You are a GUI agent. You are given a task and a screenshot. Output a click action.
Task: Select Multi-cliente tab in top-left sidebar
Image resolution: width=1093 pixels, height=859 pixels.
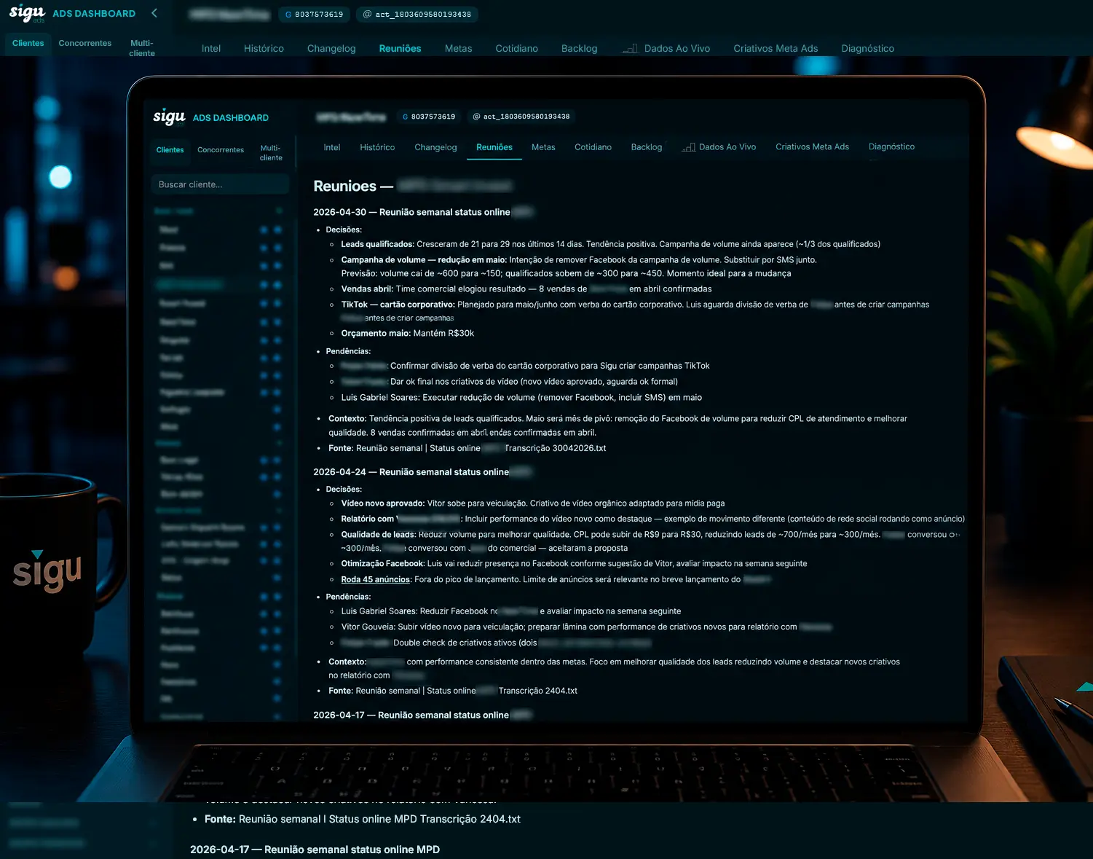point(142,48)
